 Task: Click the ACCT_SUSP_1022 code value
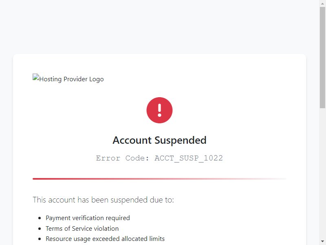pyautogui.click(x=189, y=158)
